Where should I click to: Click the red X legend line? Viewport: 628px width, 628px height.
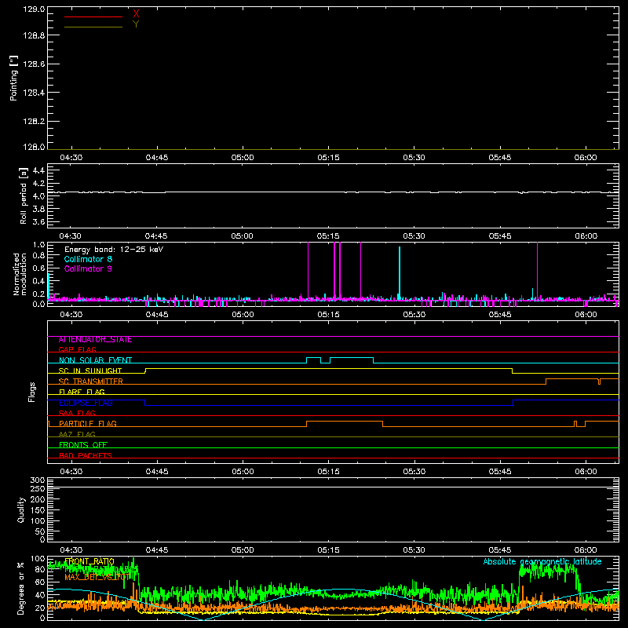pyautogui.click(x=93, y=16)
